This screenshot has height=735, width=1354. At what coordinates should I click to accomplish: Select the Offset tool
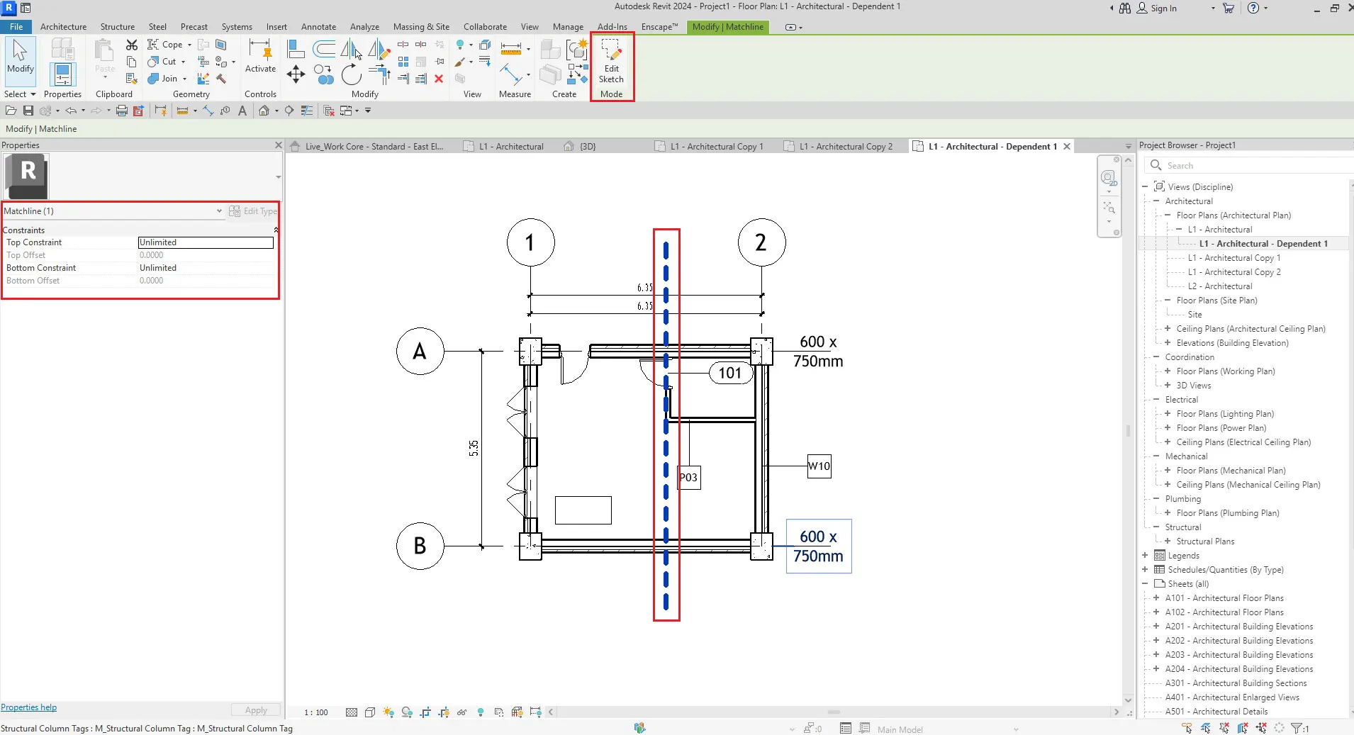tap(324, 49)
